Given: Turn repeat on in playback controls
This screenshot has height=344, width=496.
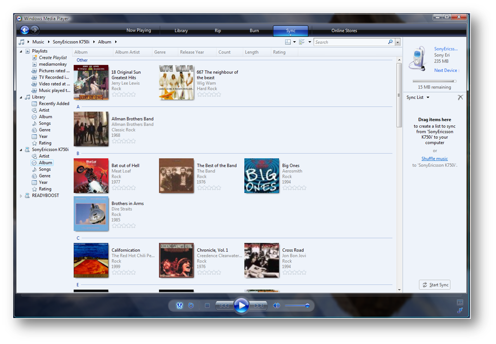Looking at the screenshot, I should click(191, 306).
